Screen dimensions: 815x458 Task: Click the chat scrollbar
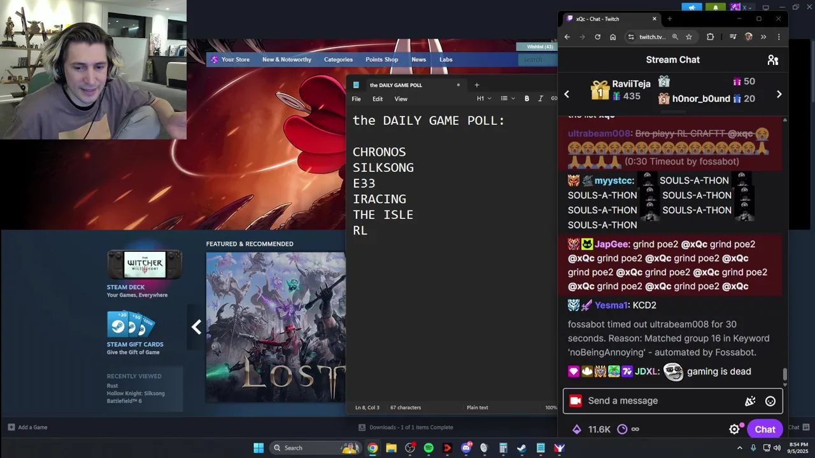tap(785, 375)
